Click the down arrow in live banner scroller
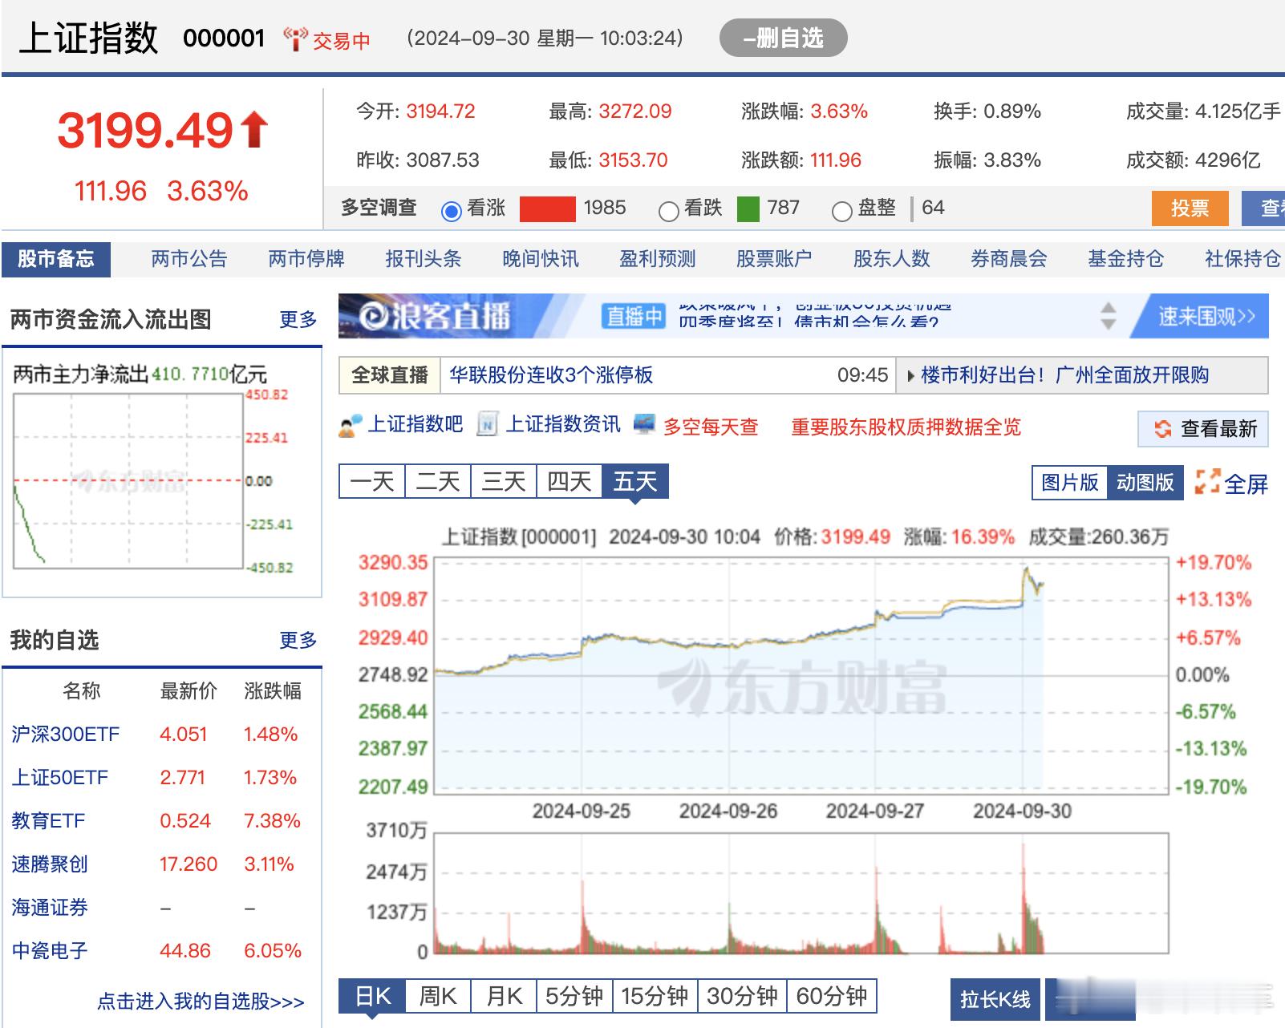Screen dimensions: 1285x1028 click(x=1109, y=324)
